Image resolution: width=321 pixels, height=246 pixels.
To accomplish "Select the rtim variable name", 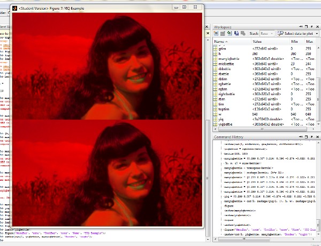I will point(221,99).
